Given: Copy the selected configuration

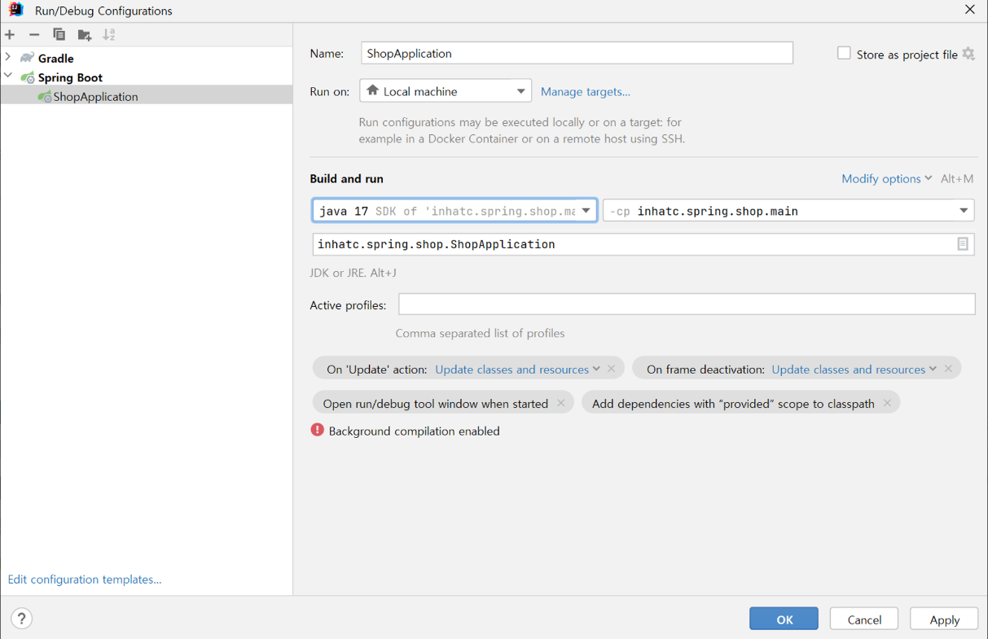Looking at the screenshot, I should [59, 35].
